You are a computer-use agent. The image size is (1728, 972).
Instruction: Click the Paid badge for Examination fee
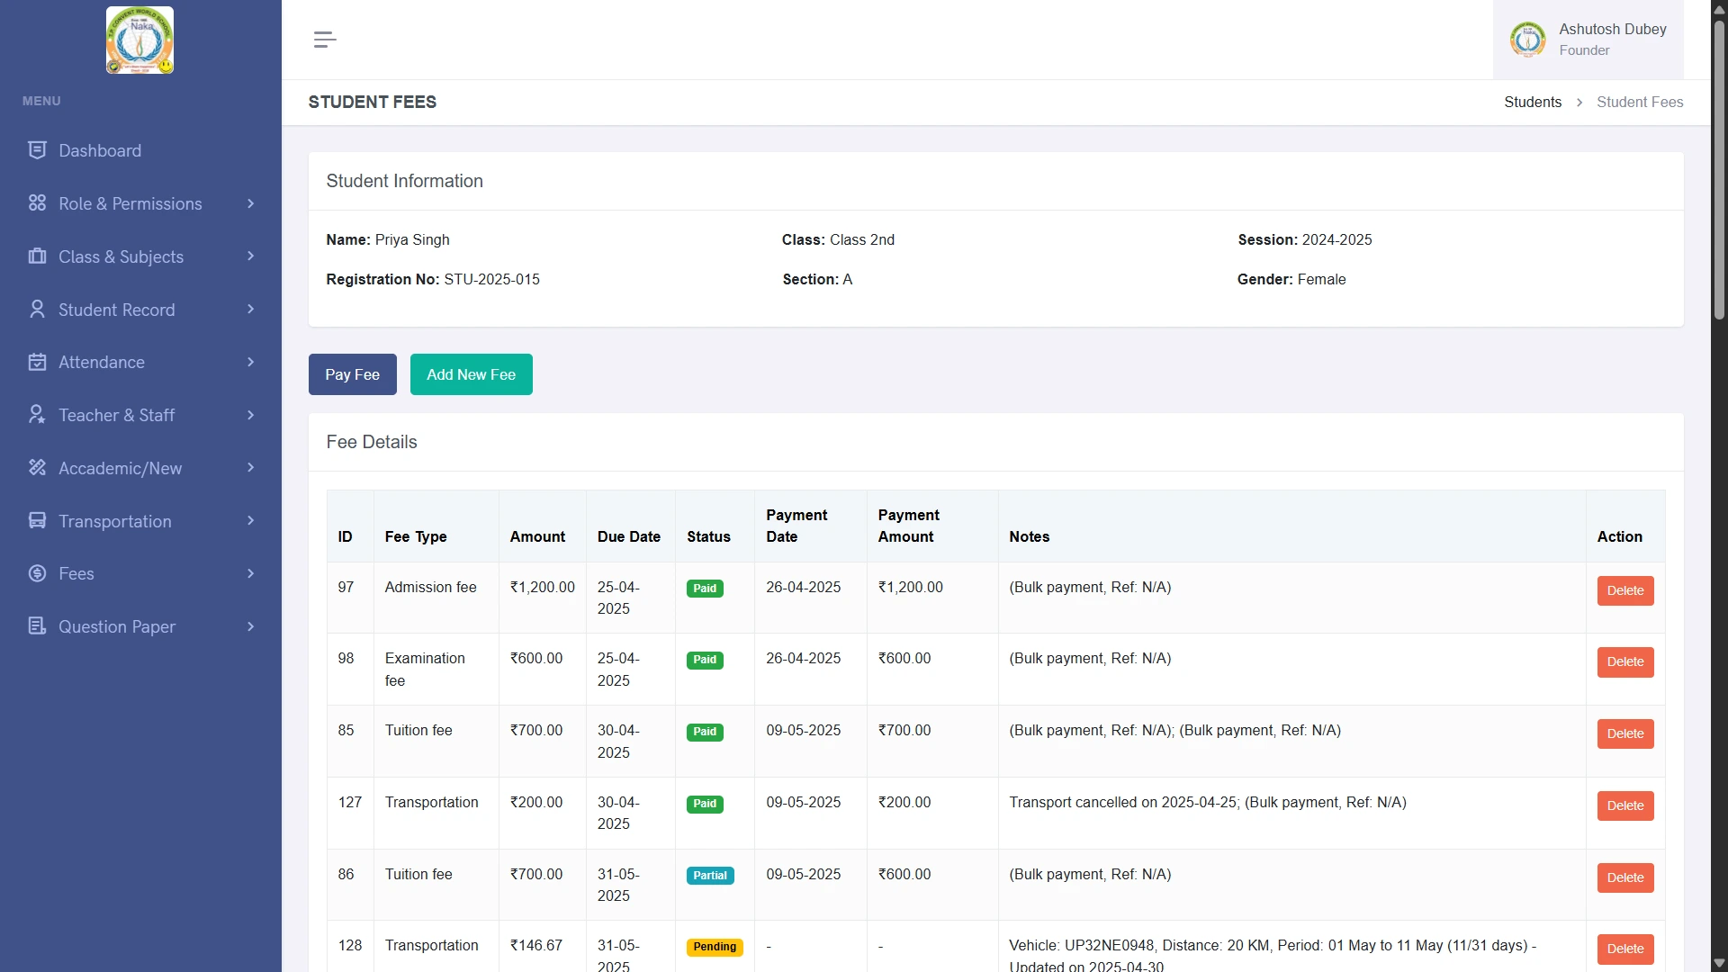click(705, 660)
